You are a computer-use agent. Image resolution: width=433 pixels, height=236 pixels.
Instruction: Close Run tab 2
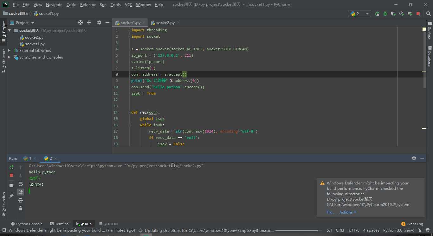coord(55,158)
